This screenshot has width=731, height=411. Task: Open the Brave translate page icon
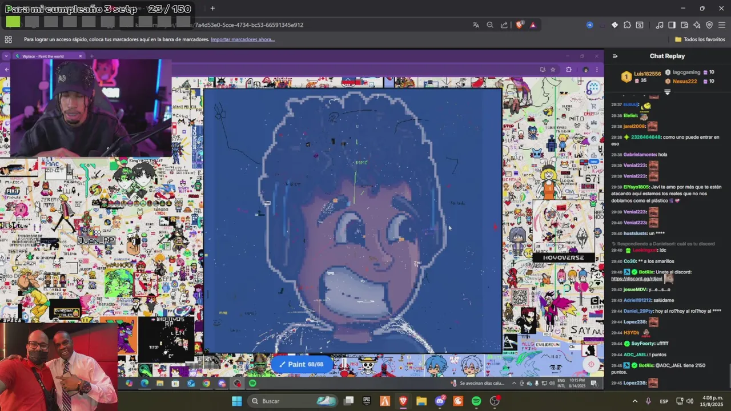pyautogui.click(x=476, y=25)
